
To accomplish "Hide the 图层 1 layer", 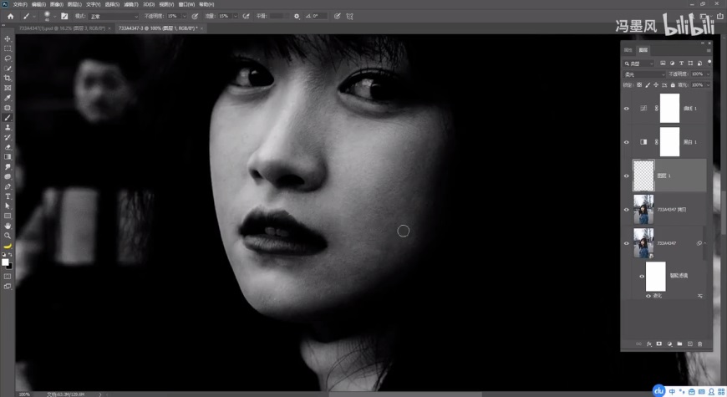I will (627, 176).
